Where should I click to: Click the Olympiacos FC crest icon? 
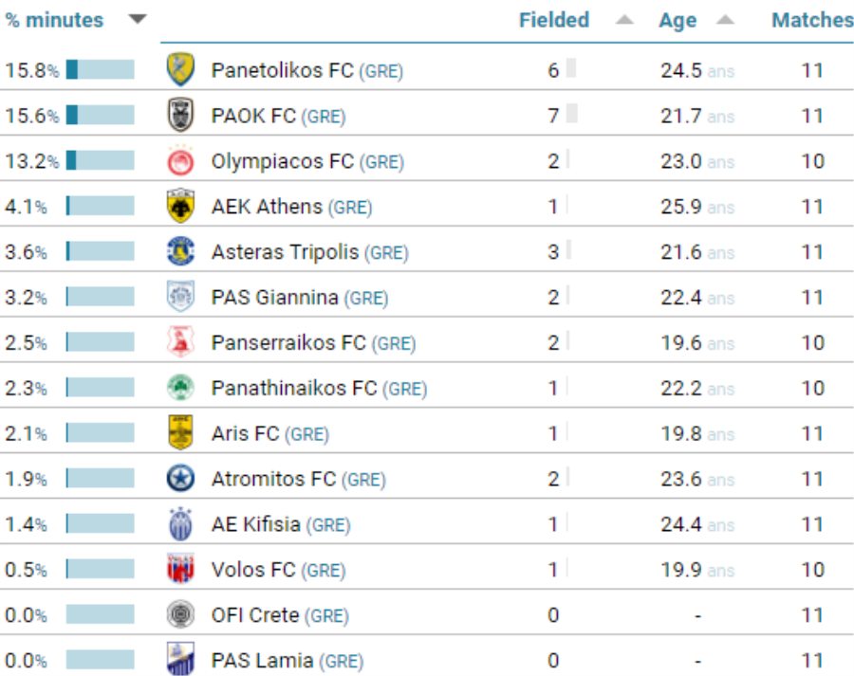coord(180,161)
